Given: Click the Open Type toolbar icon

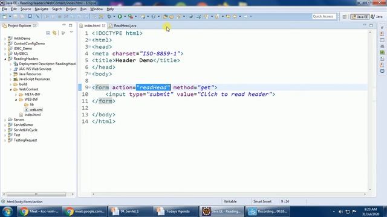Looking at the screenshot, I should pyautogui.click(x=165, y=16).
